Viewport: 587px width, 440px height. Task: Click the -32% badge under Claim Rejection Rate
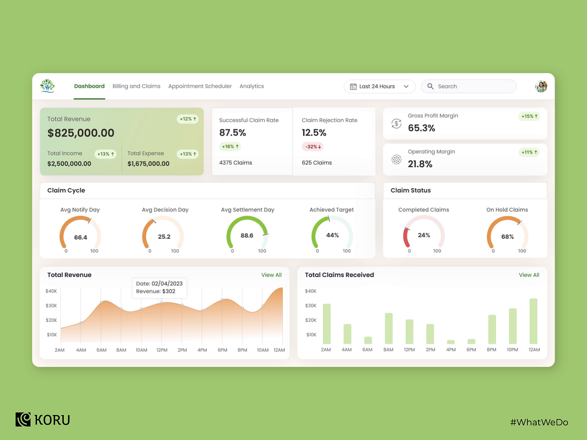click(x=313, y=146)
